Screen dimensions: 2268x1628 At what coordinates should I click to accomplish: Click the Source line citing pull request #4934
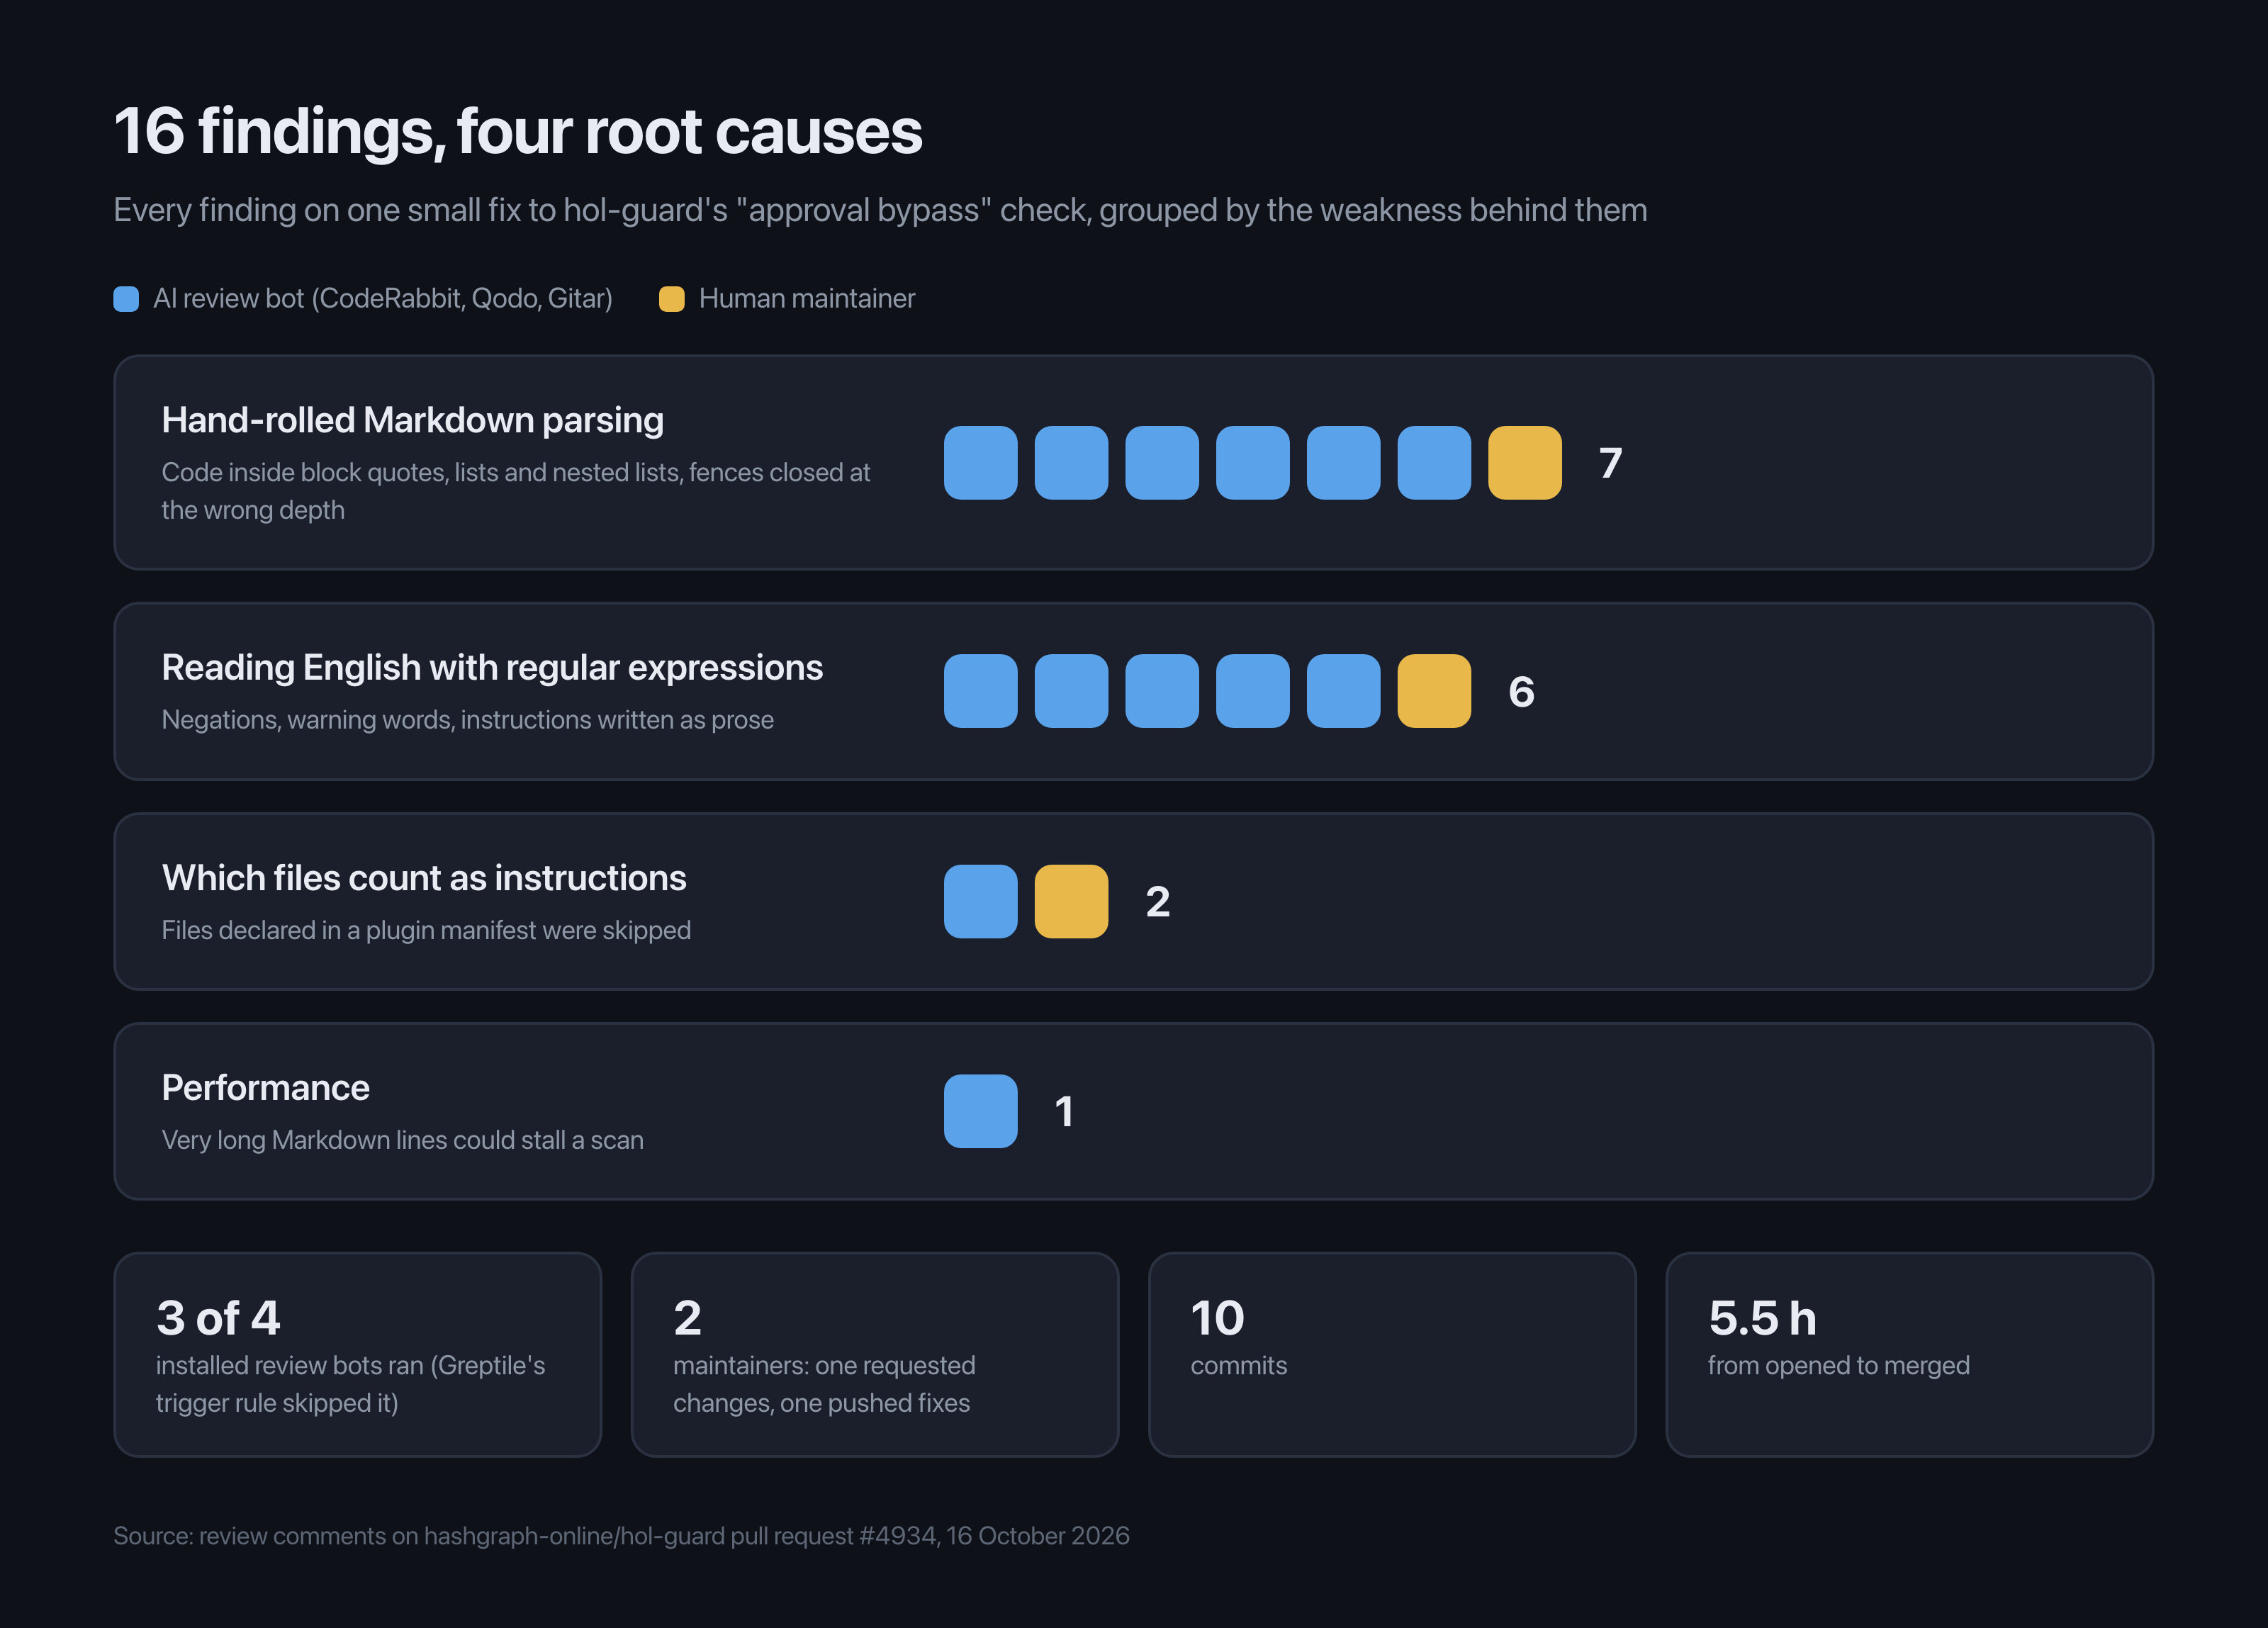click(x=621, y=1537)
